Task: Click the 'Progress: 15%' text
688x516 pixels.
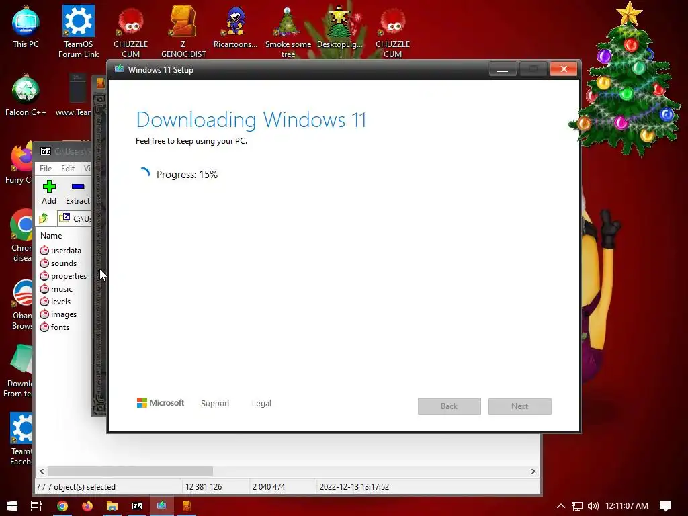Action: click(187, 175)
